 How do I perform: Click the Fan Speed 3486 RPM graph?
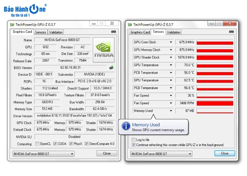(x=215, y=103)
